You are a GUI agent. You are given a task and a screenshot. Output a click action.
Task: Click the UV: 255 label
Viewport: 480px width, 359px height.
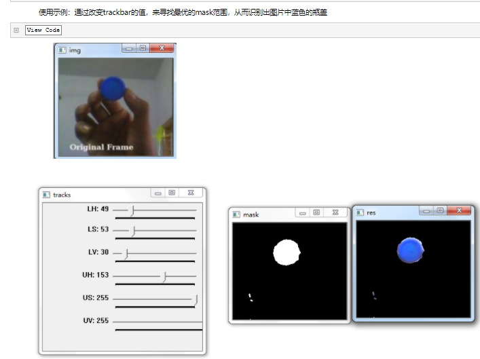click(x=96, y=321)
